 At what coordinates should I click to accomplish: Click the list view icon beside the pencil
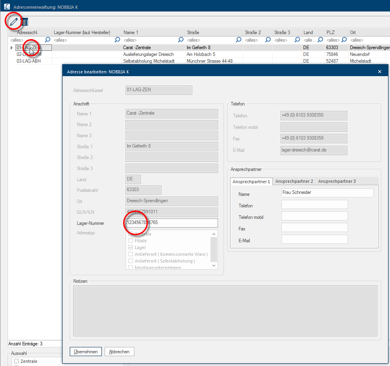(25, 22)
